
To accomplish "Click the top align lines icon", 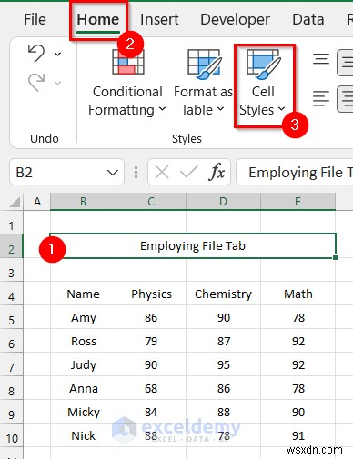I will pyautogui.click(x=321, y=59).
